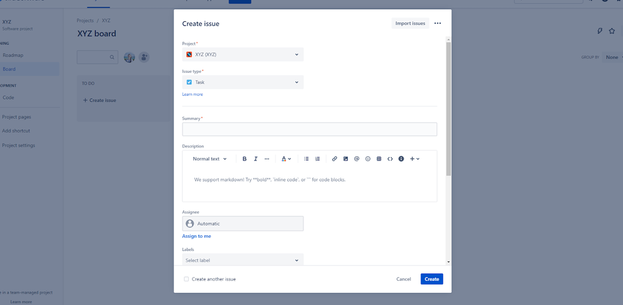Click the Learn more link at sidebar bottom
Image resolution: width=623 pixels, height=305 pixels.
pyautogui.click(x=21, y=302)
